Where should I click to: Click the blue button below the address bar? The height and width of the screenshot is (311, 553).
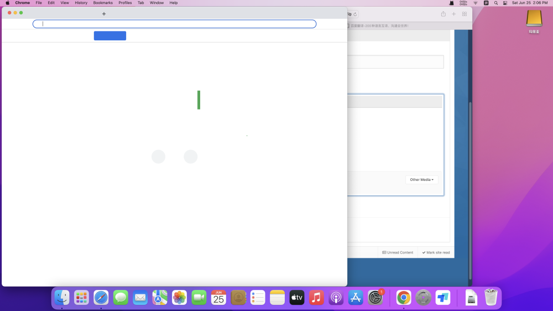pyautogui.click(x=109, y=35)
